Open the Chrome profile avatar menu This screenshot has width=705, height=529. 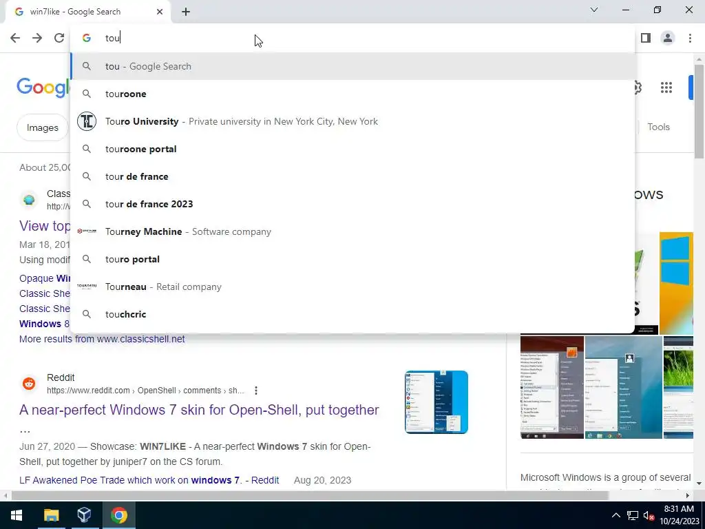click(x=668, y=38)
